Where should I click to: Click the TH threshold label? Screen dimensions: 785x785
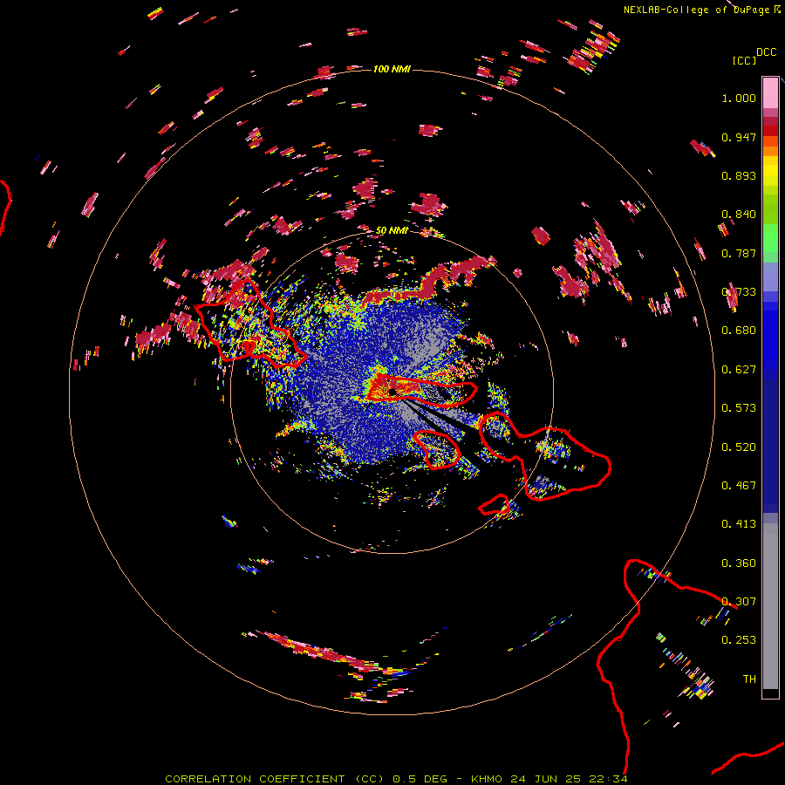749,679
